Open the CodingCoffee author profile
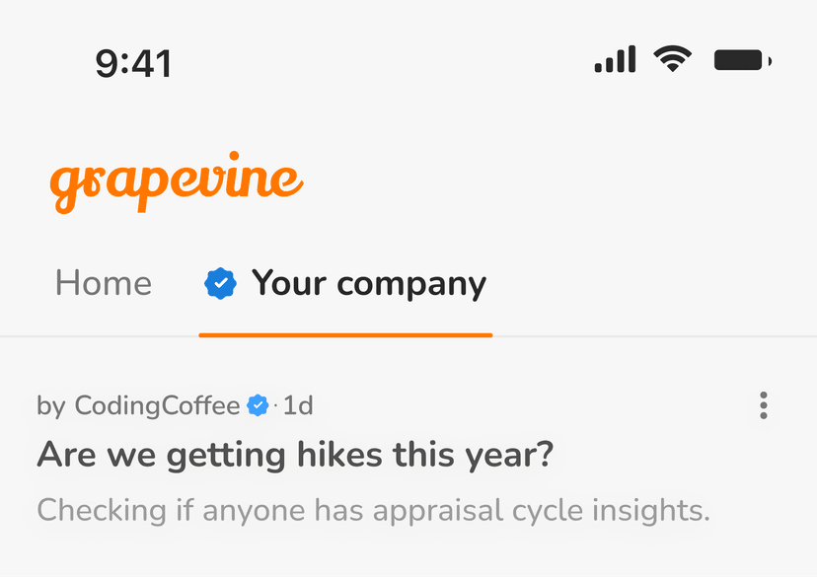This screenshot has height=577, width=817. tap(157, 405)
